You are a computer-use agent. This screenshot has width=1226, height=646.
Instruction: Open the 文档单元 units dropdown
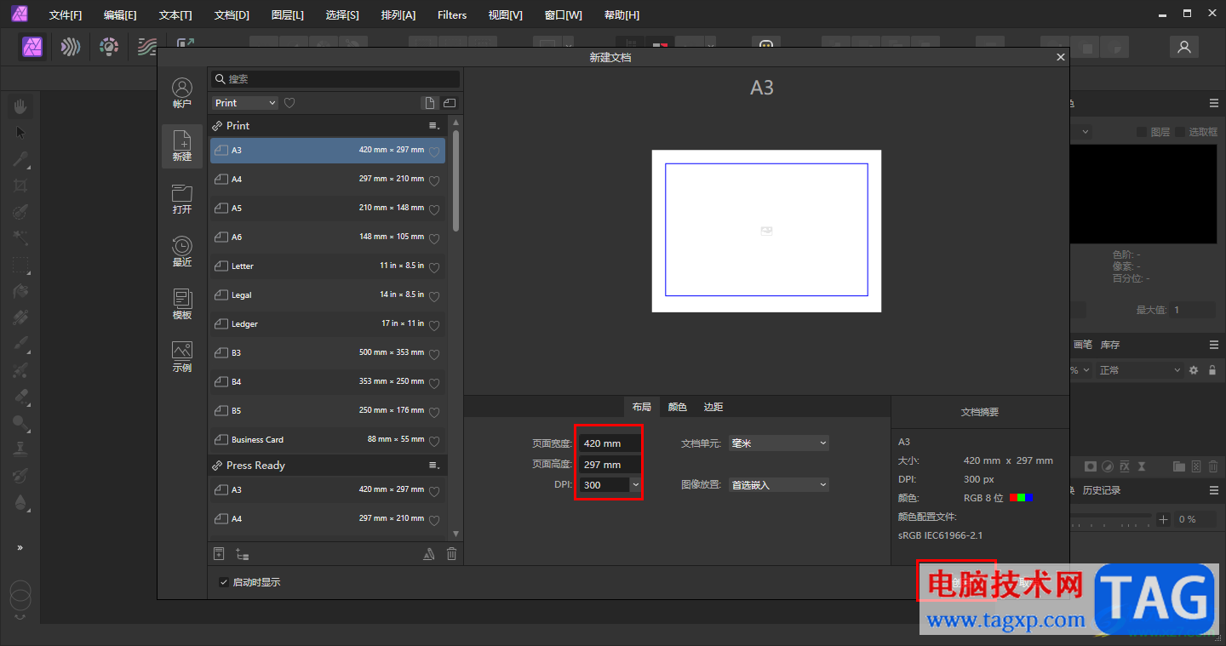tap(779, 443)
